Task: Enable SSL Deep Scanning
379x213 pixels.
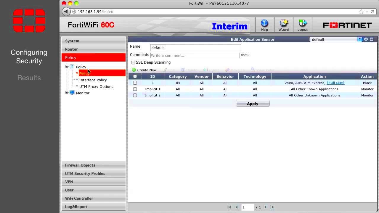Action: 133,62
